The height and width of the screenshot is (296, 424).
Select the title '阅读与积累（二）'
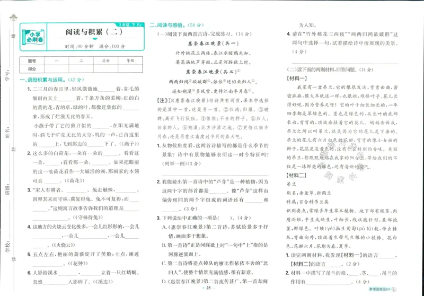pyautogui.click(x=94, y=32)
